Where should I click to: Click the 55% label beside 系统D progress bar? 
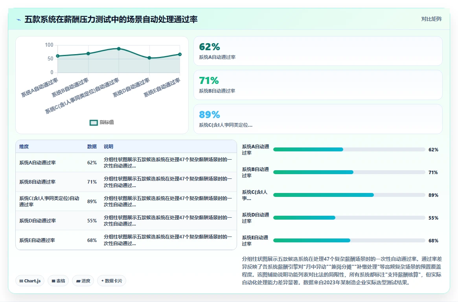coord(433,218)
